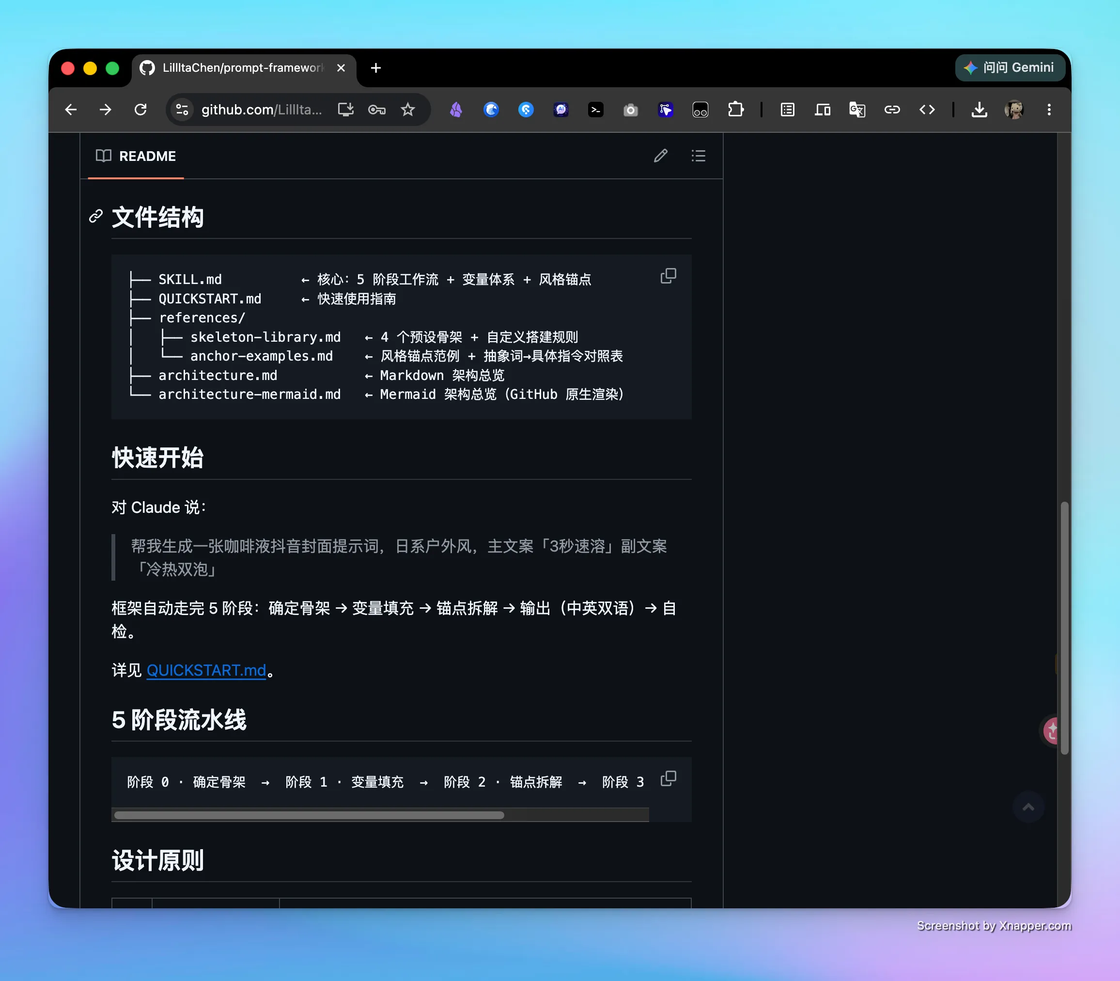Image resolution: width=1120 pixels, height=981 pixels.
Task: Open the password manager key icon
Action: (x=376, y=110)
